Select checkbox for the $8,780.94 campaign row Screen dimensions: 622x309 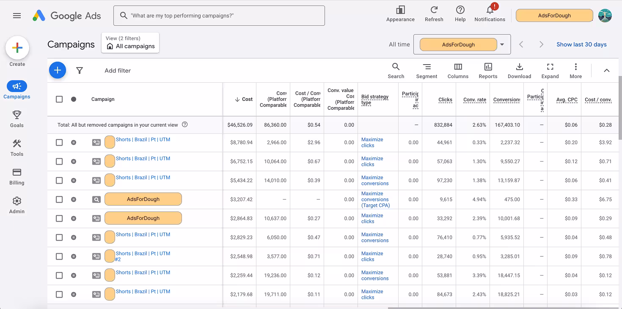pos(59,143)
